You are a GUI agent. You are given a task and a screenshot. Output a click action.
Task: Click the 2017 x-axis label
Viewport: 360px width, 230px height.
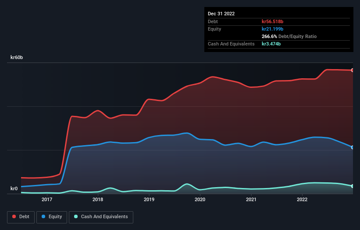tap(47, 199)
